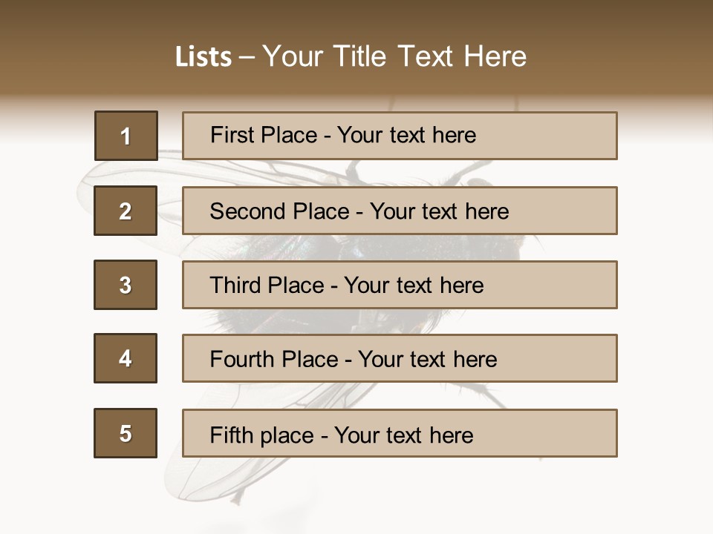Viewport: 713px width, 534px height.
Task: Click the bold word Lists in title
Action: coord(204,56)
